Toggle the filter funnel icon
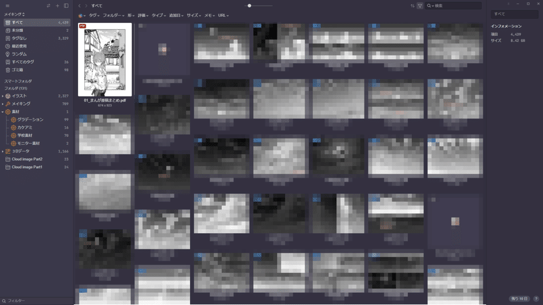This screenshot has width=543, height=305. point(419,6)
